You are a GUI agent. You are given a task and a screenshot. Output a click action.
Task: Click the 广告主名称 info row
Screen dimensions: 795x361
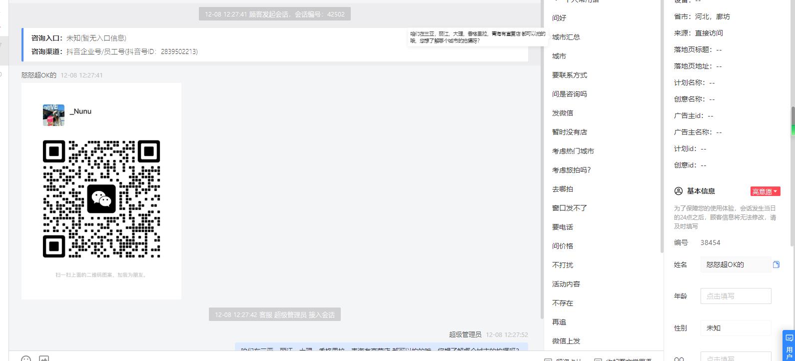[x=698, y=132]
